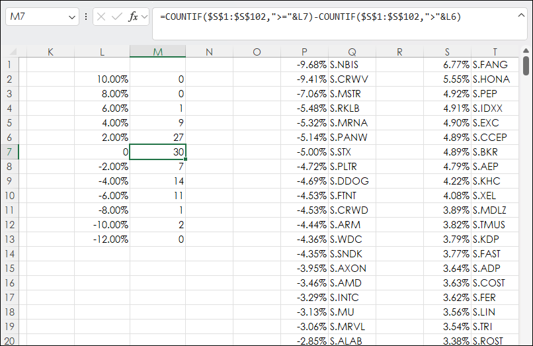Click the -9.68% cell
This screenshot has width=533, height=346.
tap(305, 65)
